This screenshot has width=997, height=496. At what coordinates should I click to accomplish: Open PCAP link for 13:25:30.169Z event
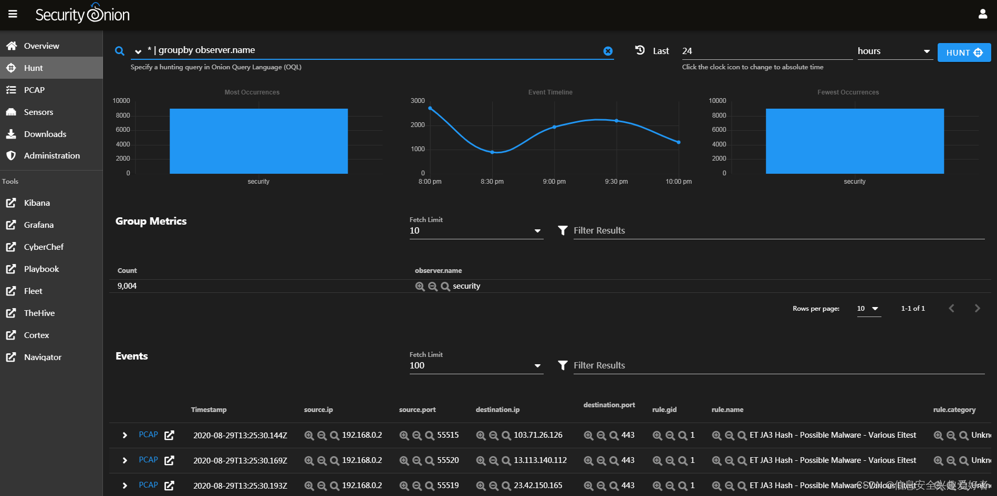148,460
